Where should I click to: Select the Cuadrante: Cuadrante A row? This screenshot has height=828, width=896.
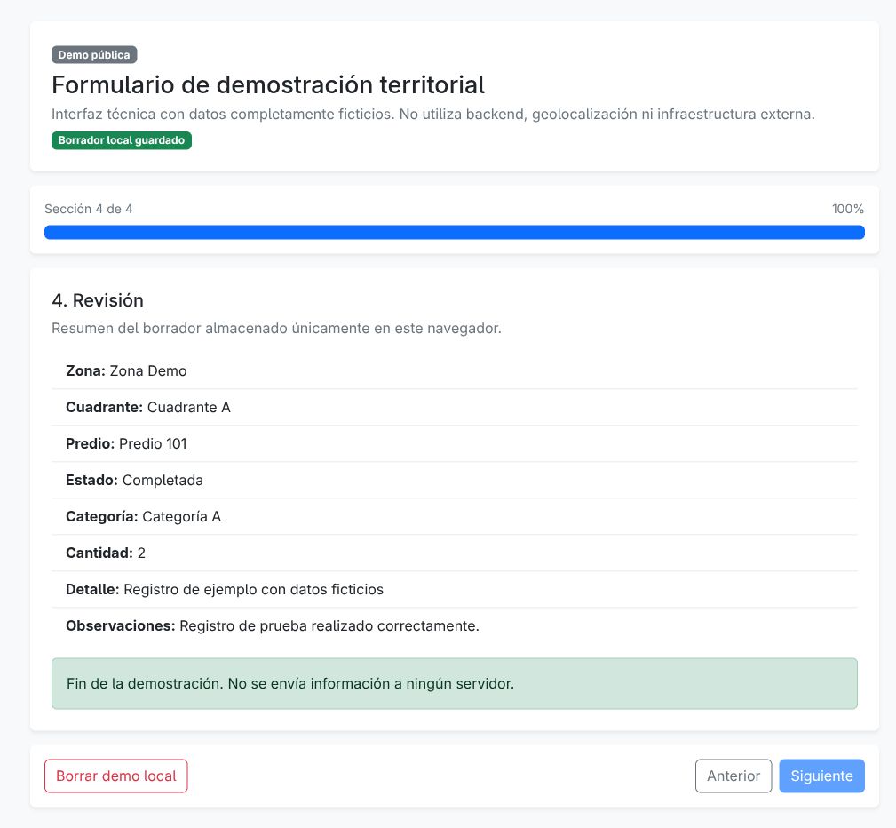455,407
